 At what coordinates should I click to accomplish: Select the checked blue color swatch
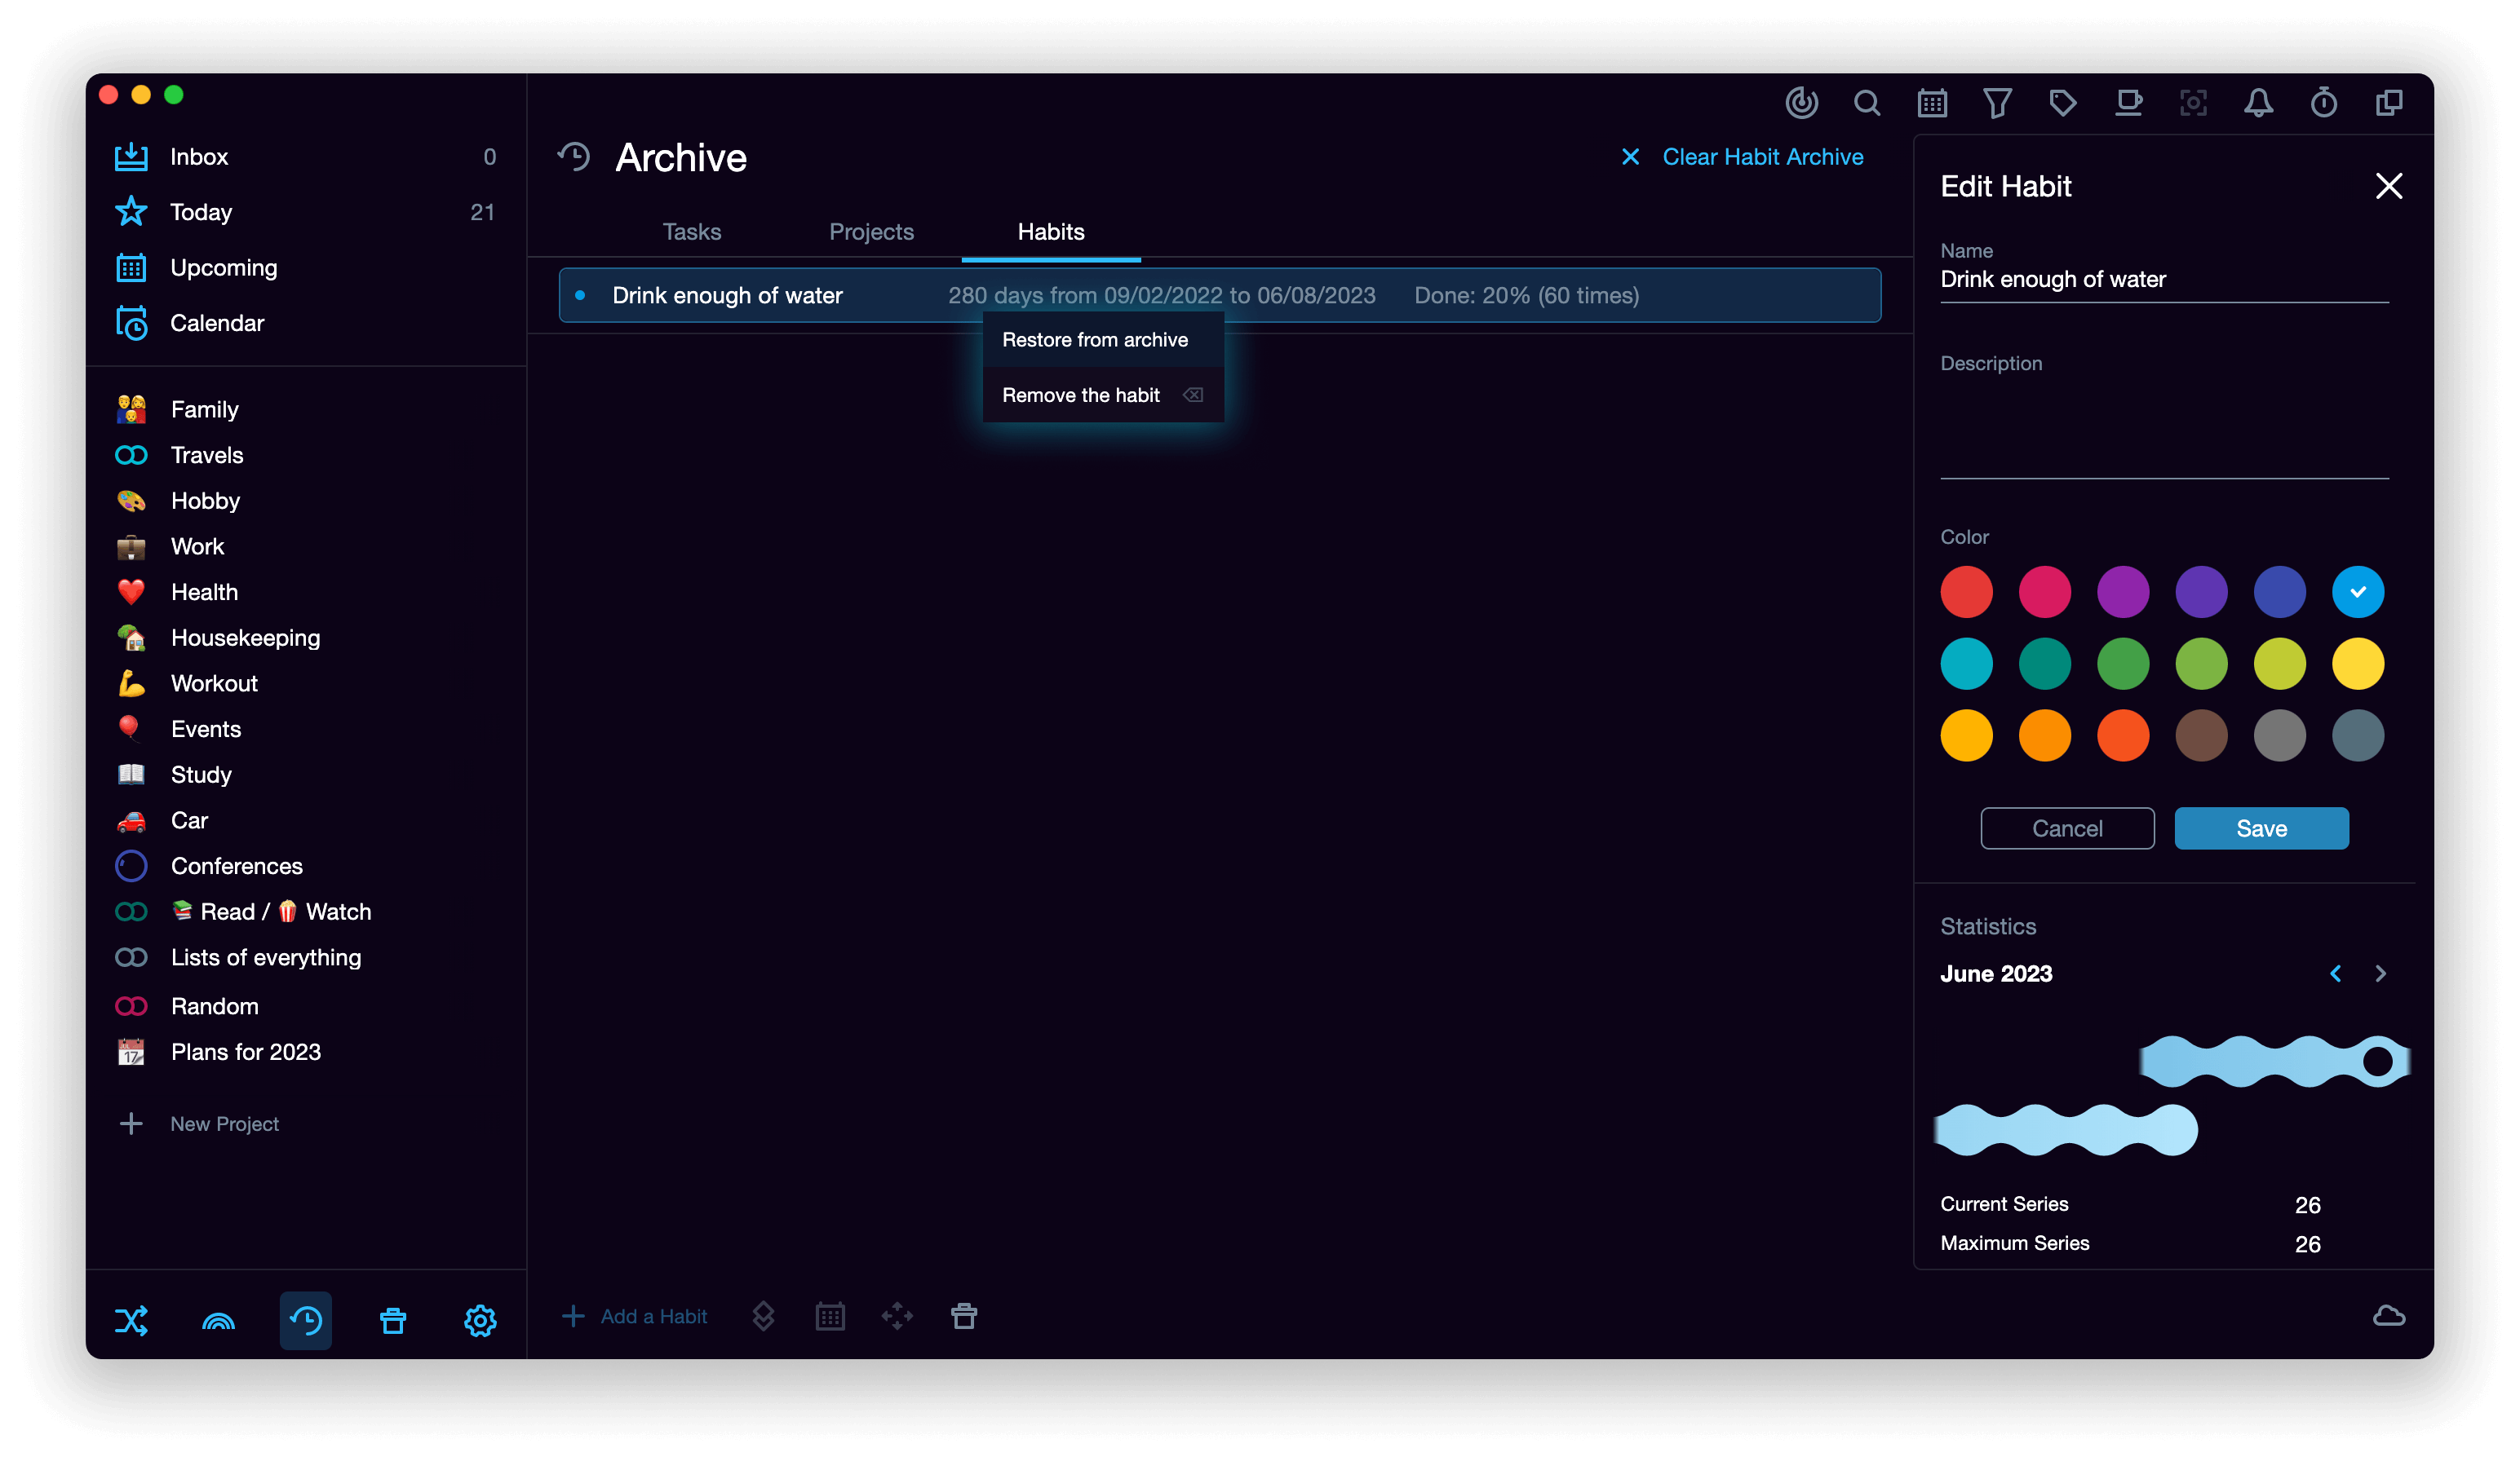coord(2357,592)
